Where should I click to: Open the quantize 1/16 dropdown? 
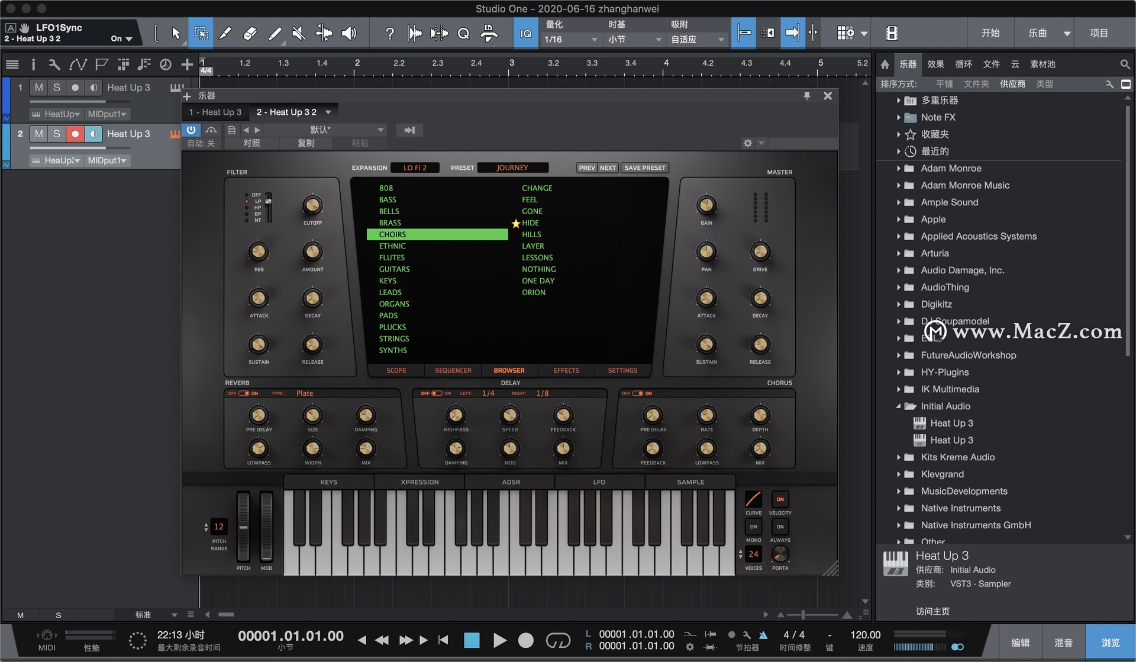tap(571, 39)
